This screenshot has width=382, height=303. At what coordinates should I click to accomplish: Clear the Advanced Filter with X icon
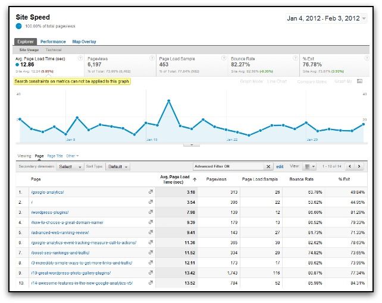click(268, 166)
